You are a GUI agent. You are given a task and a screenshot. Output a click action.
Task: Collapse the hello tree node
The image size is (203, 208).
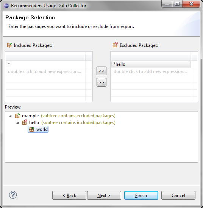click(x=17, y=123)
